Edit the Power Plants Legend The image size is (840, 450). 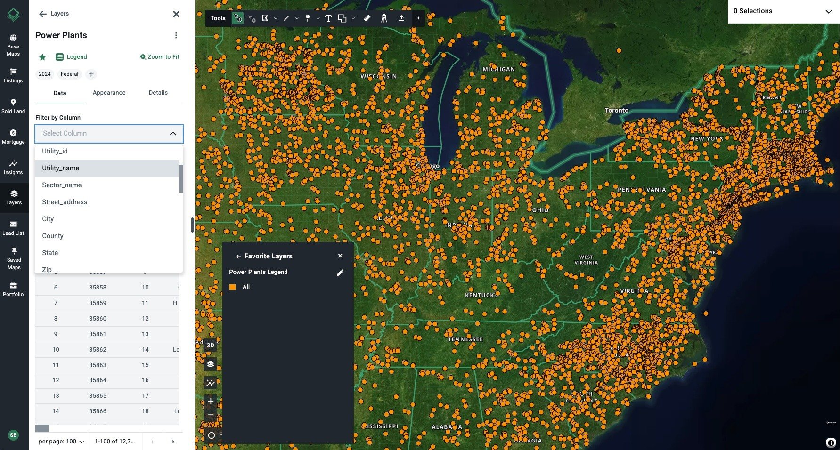pos(340,273)
